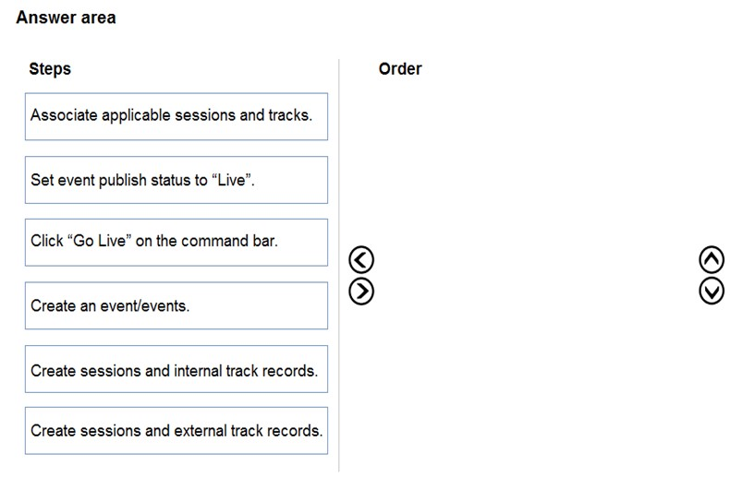Move selected step down with down arrow
Image resolution: width=730 pixels, height=477 pixels.
pyautogui.click(x=712, y=292)
